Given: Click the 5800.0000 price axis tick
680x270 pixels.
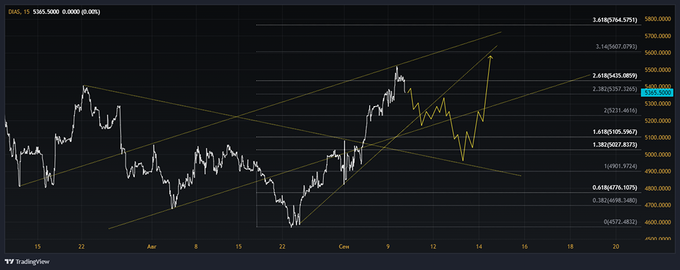Looking at the screenshot, I should click(x=658, y=19).
